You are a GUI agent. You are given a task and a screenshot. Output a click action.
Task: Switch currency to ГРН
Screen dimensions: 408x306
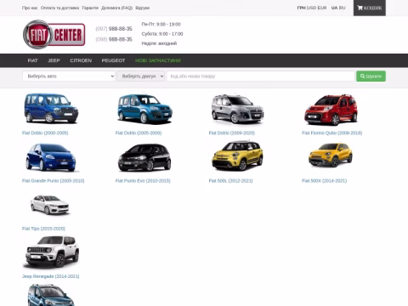(x=301, y=8)
